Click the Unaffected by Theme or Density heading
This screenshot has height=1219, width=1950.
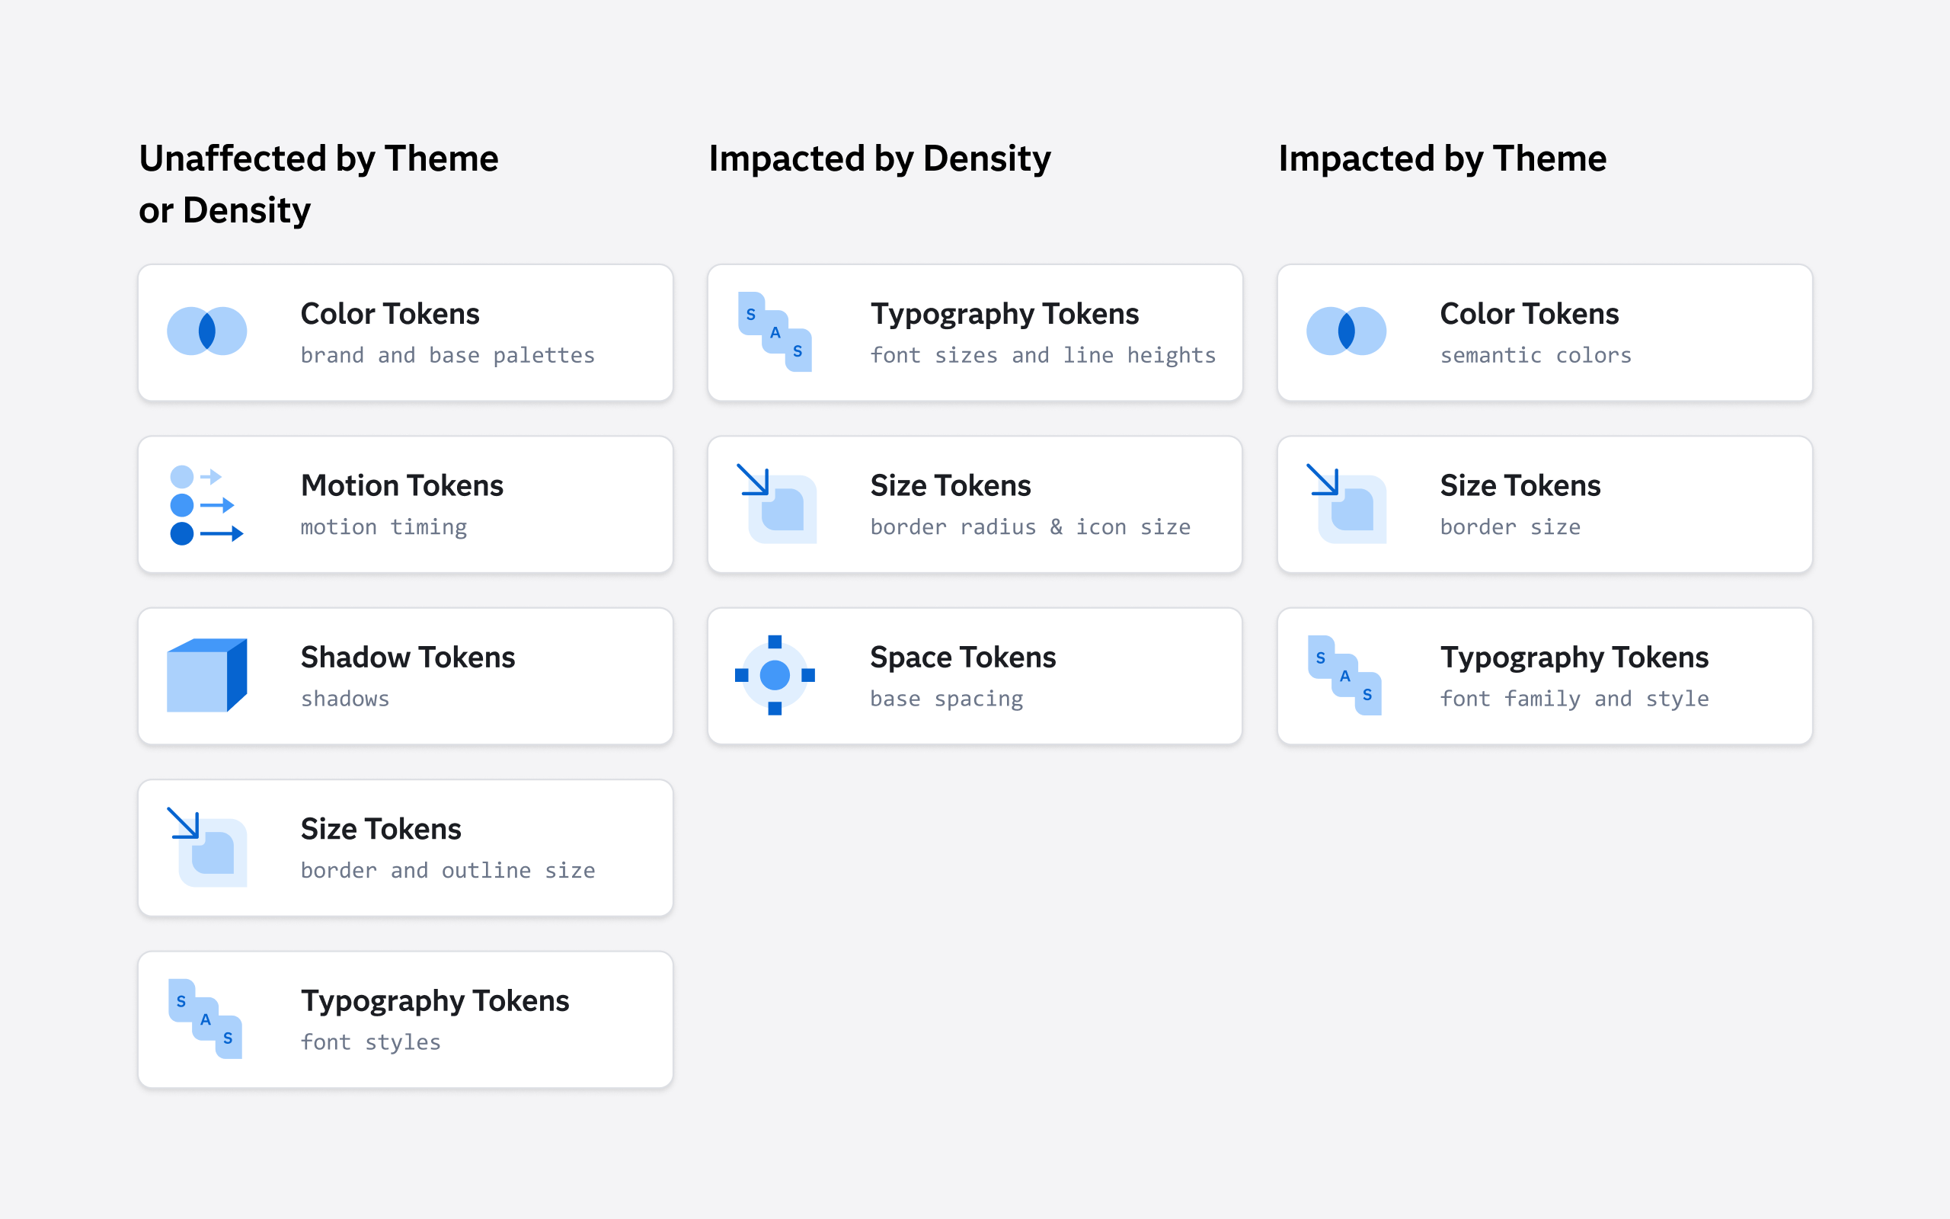pos(318,184)
